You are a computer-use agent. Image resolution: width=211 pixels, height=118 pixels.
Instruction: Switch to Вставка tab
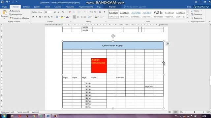(x=26, y=7)
